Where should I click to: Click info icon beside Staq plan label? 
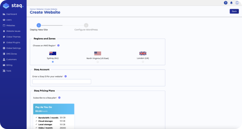[59, 98]
